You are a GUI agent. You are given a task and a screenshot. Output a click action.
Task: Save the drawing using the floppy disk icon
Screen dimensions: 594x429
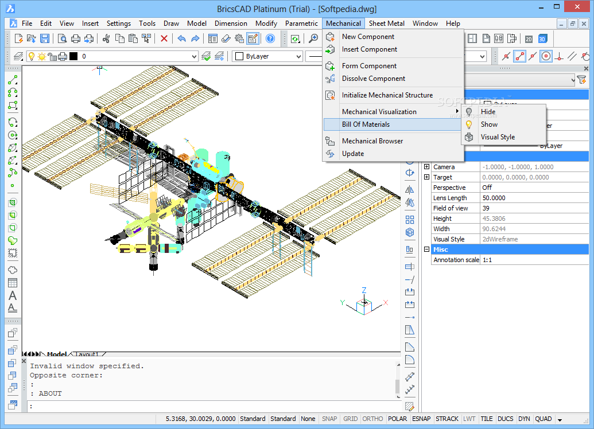[x=45, y=38]
